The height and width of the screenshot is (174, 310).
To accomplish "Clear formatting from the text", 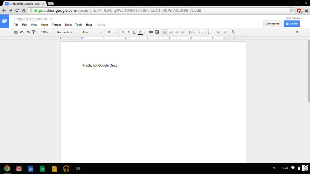I will [x=233, y=32].
